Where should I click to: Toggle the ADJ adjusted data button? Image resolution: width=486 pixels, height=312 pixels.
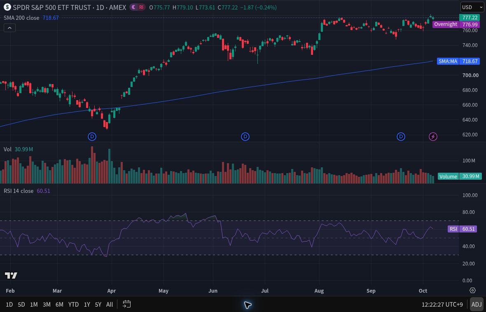tap(477, 305)
